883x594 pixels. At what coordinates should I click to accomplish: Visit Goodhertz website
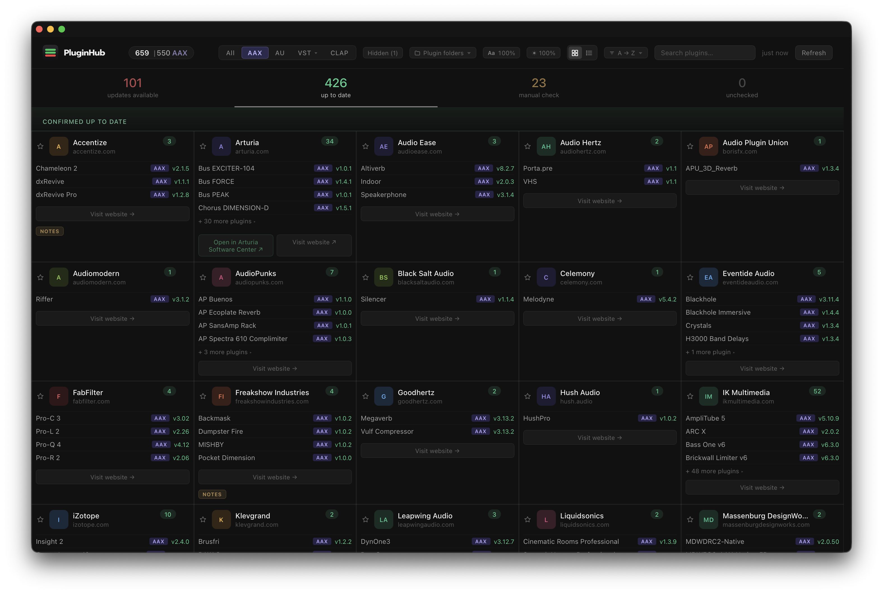point(437,451)
